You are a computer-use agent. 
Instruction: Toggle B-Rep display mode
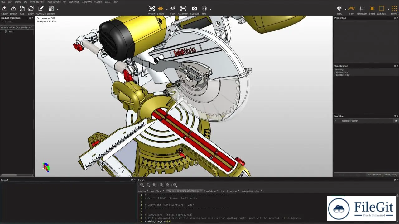click(x=351, y=9)
